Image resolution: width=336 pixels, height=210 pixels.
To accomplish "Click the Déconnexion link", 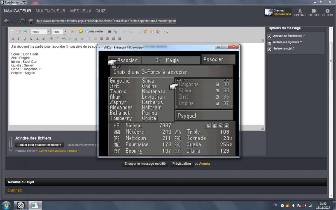I will pos(282,14).
